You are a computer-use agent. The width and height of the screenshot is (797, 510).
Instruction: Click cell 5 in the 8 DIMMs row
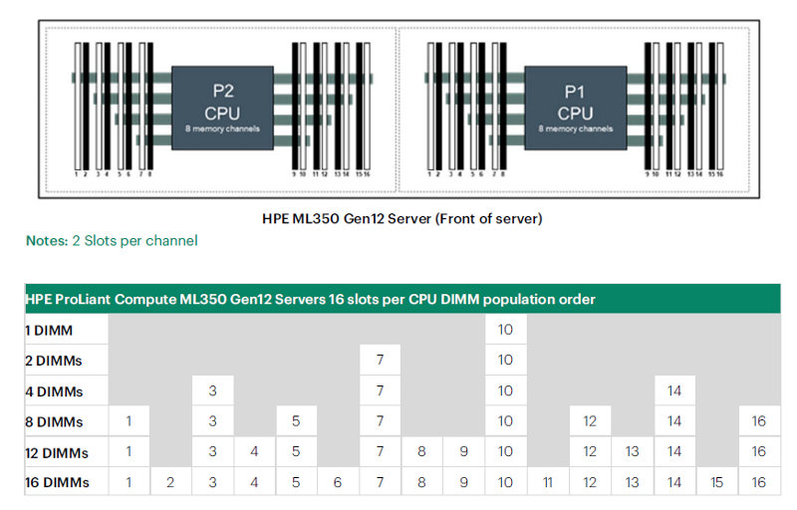296,421
